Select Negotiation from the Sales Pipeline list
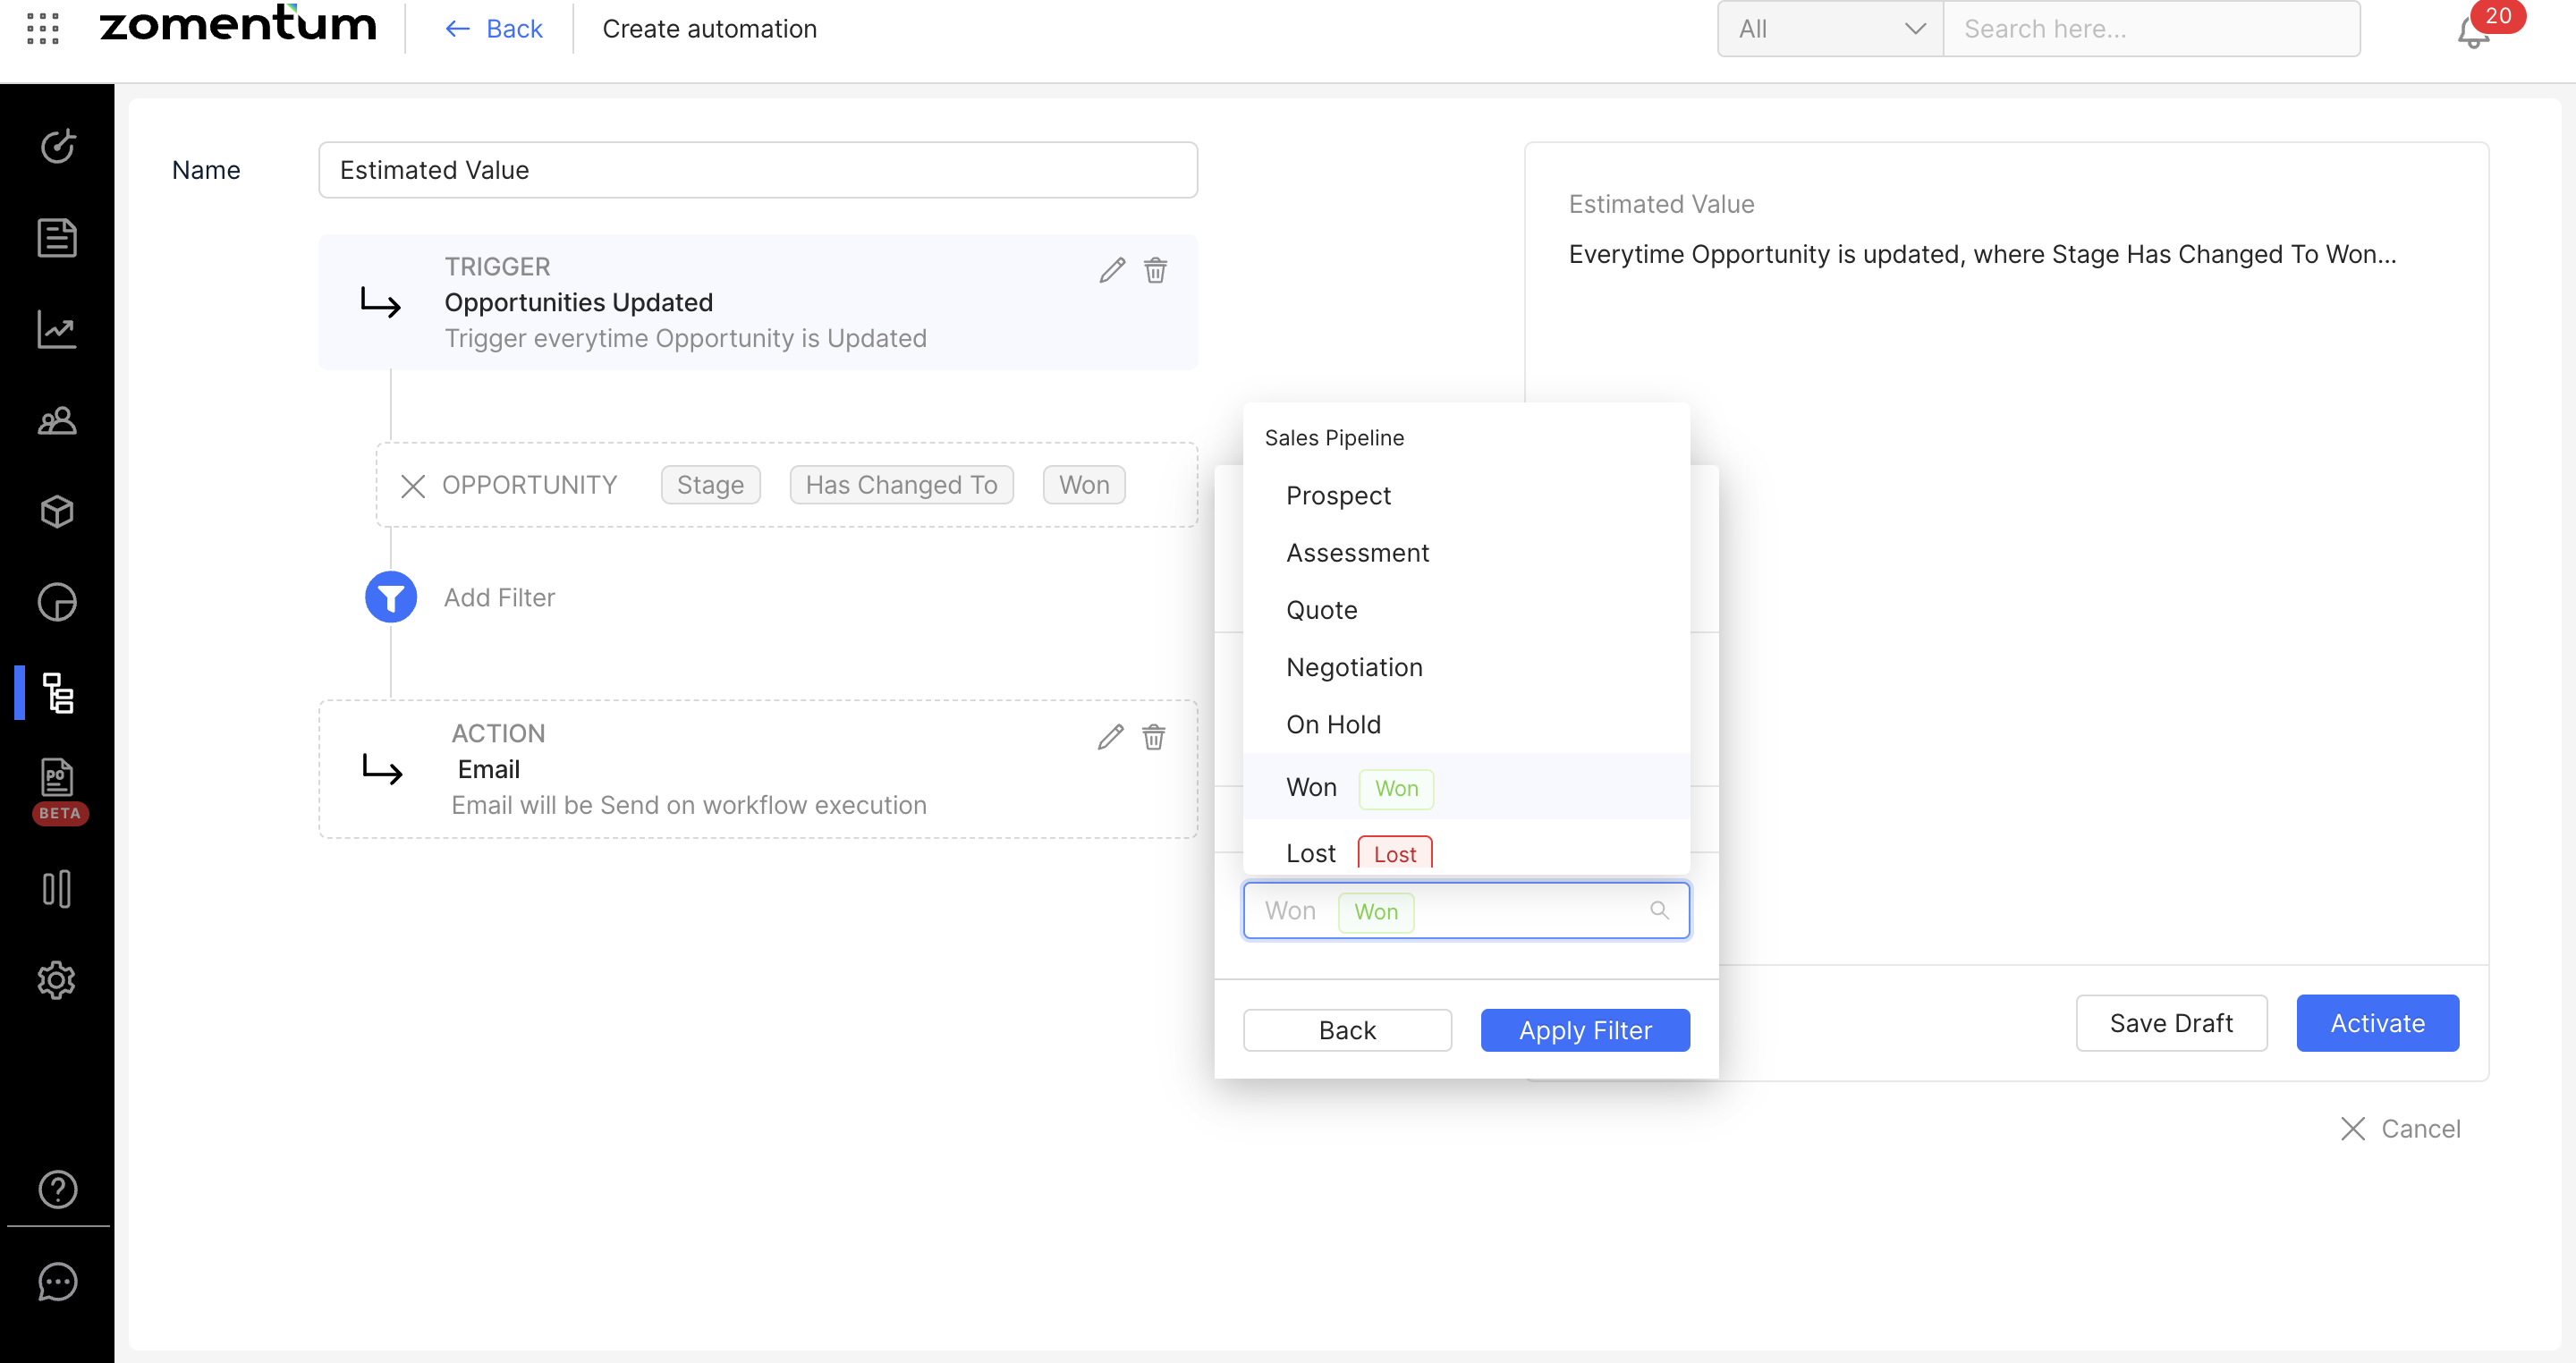 point(1354,667)
